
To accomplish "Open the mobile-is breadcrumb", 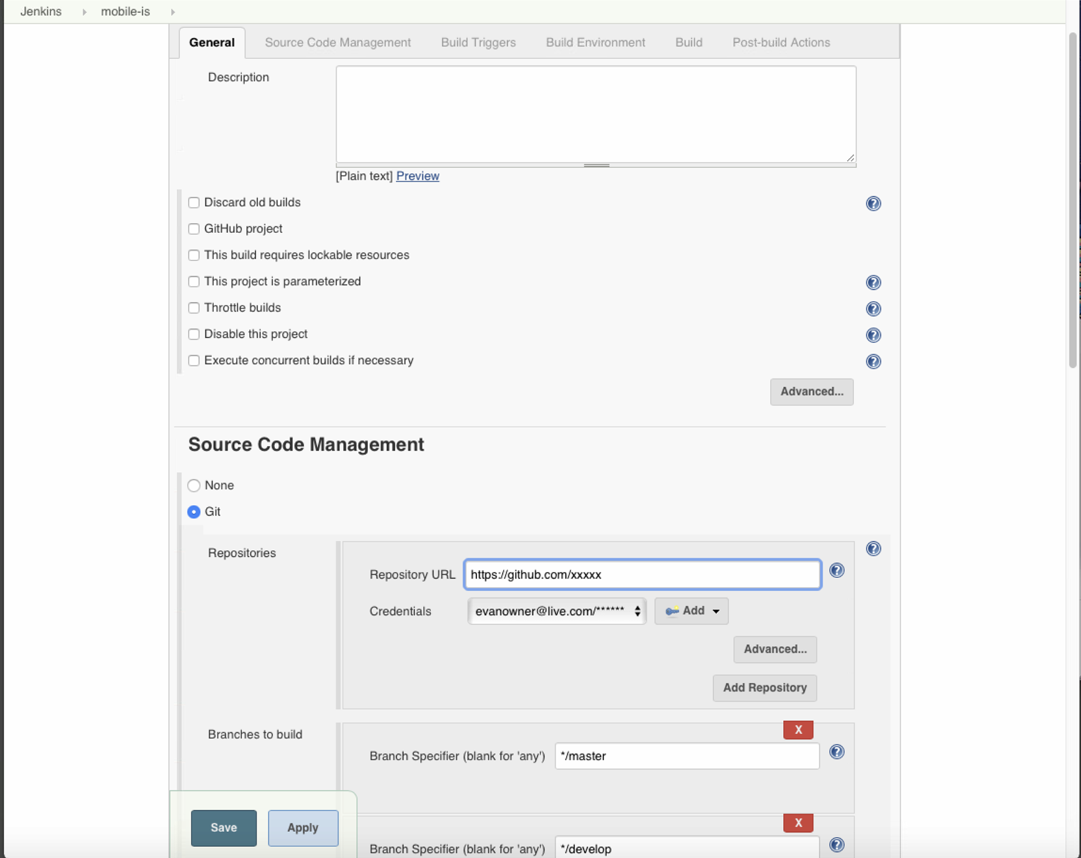I will (x=125, y=12).
